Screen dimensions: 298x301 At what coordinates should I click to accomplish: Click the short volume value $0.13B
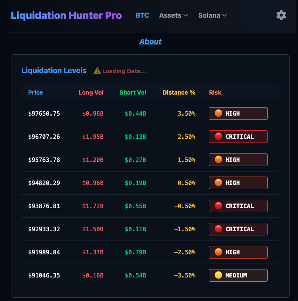tap(136, 137)
